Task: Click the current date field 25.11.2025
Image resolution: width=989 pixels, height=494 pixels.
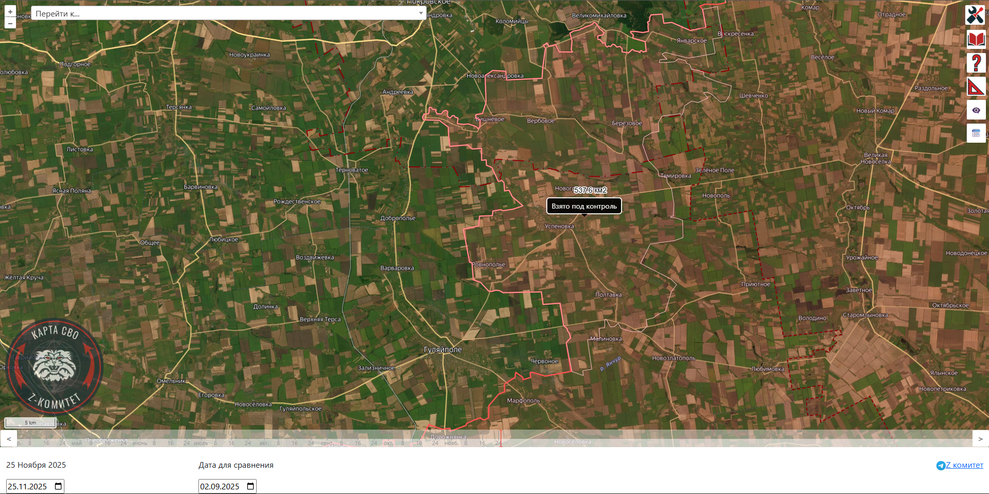Action: (x=35, y=486)
